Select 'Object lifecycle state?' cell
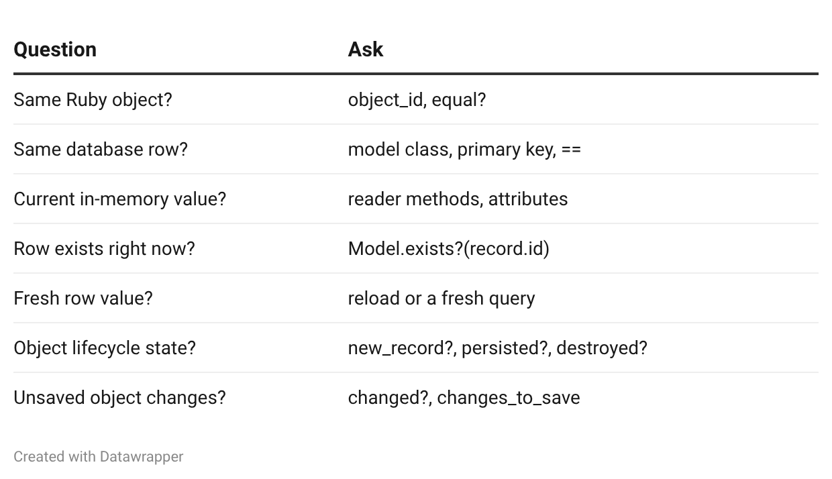 click(105, 348)
